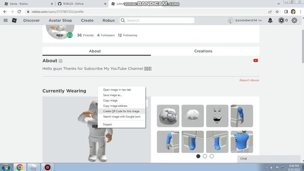Viewport: 304px width, 171px height.
Task: Select the second carousel page dot
Action: (x=205, y=156)
